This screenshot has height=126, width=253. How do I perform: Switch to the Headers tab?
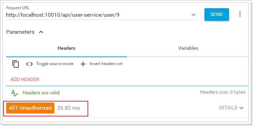66,48
